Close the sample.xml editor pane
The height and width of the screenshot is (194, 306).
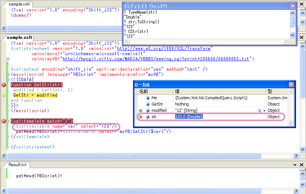[302, 4]
